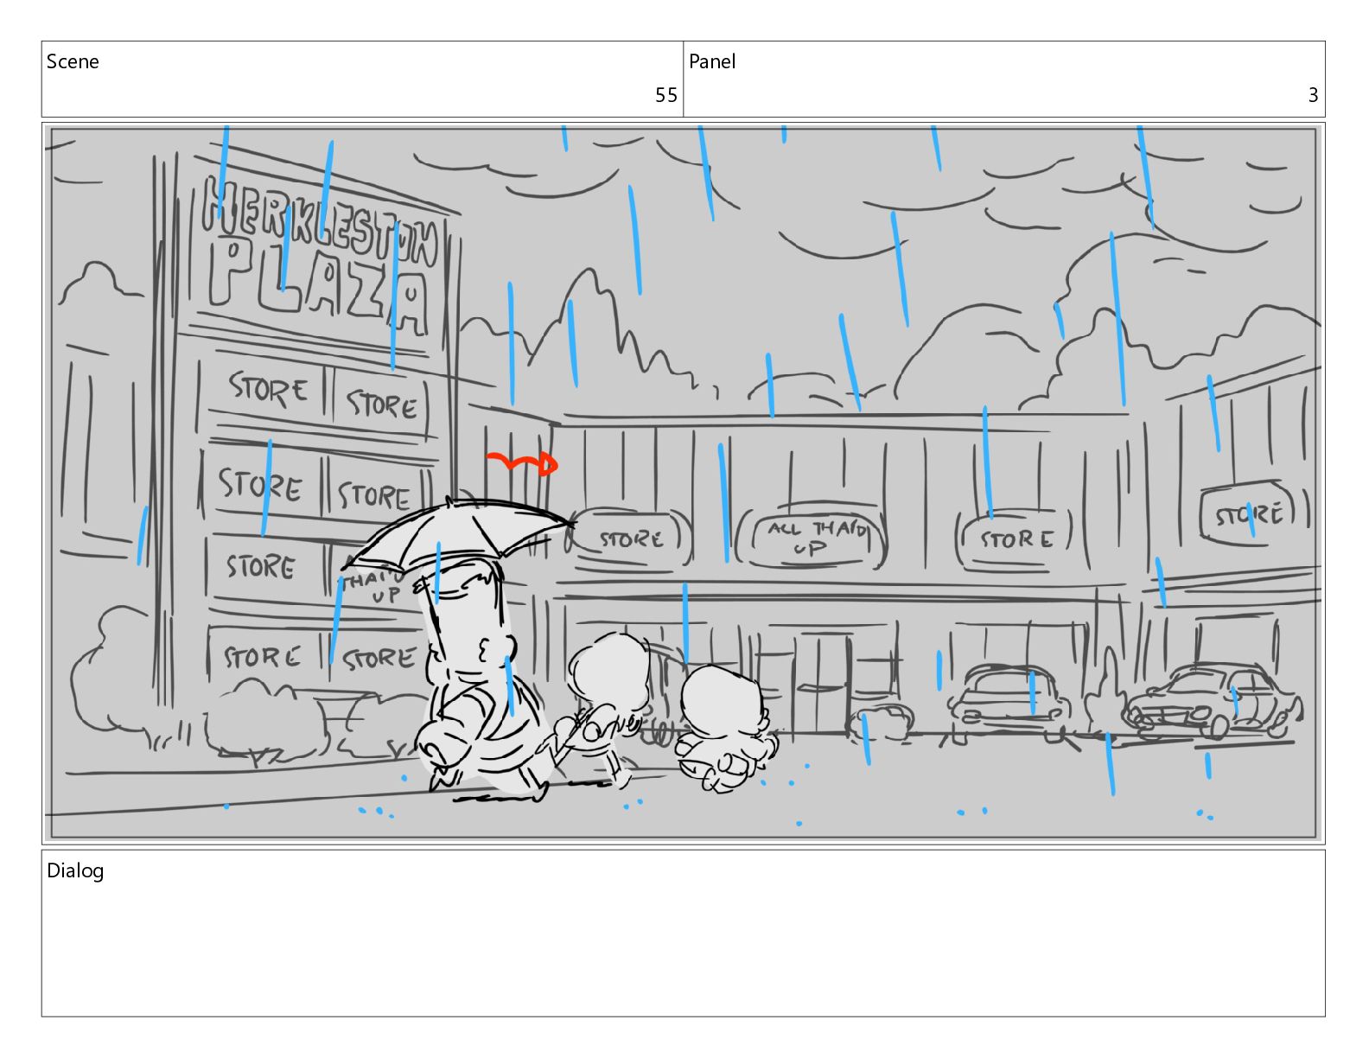Click the "Panel" label
Viewport: 1369px width, 1058px height.
tap(712, 61)
